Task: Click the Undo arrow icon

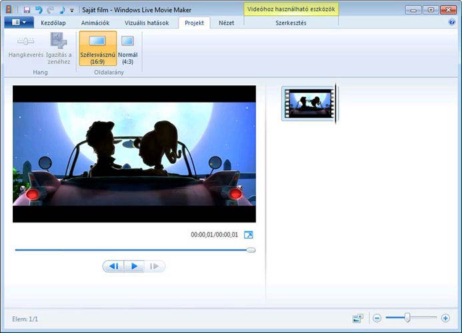Action: [39, 10]
